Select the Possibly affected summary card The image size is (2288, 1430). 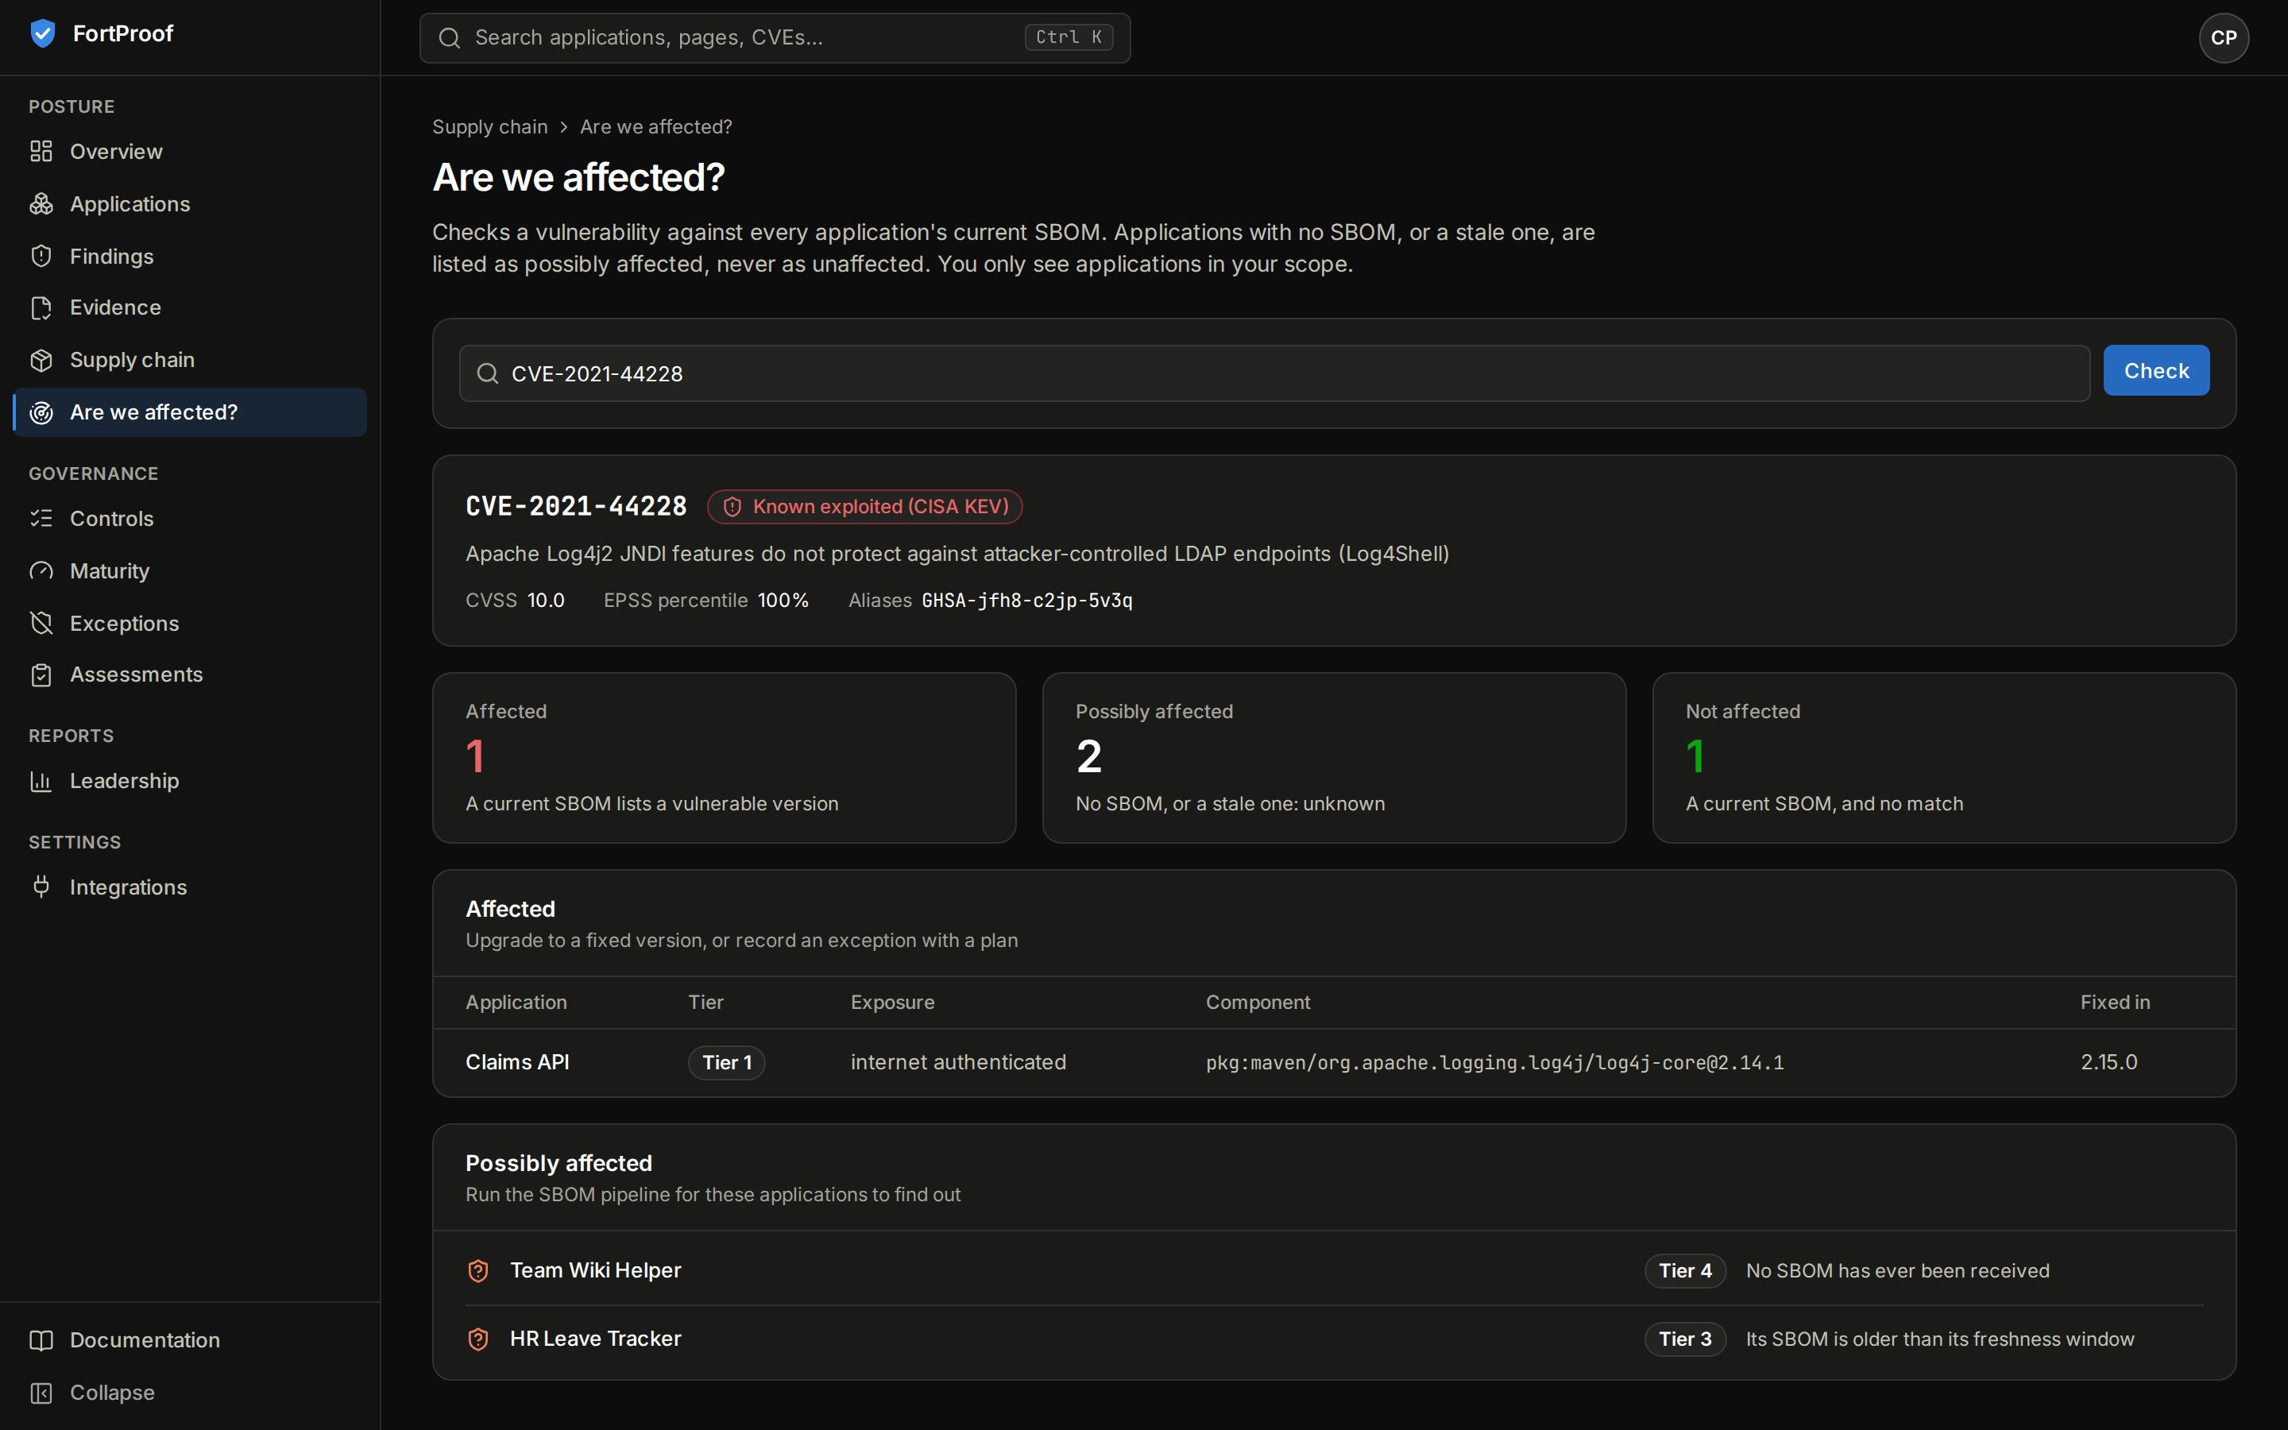pos(1334,758)
